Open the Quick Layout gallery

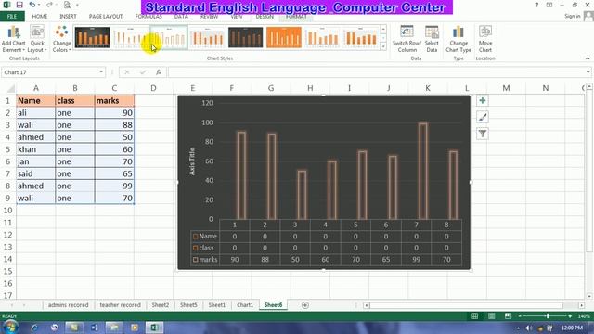[x=37, y=39]
